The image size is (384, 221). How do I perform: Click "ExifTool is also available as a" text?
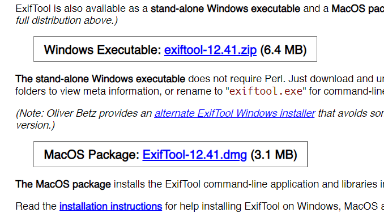[x=82, y=8]
